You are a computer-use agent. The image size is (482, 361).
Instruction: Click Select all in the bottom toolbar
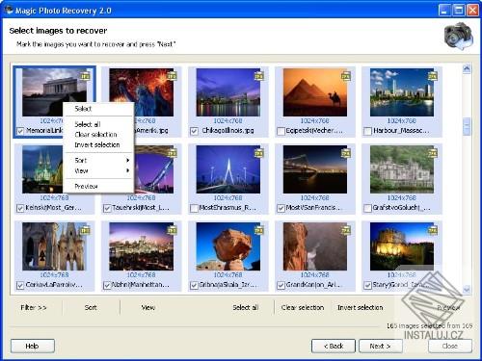(246, 307)
